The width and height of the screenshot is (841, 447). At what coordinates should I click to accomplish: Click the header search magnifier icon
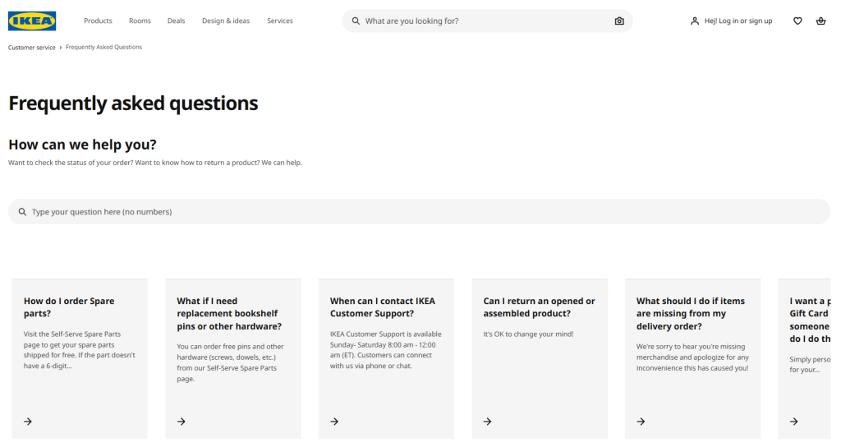(x=356, y=21)
